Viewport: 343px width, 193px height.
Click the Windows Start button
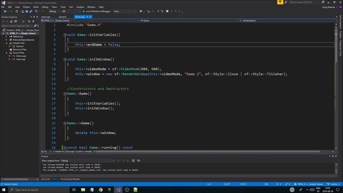click(4, 190)
